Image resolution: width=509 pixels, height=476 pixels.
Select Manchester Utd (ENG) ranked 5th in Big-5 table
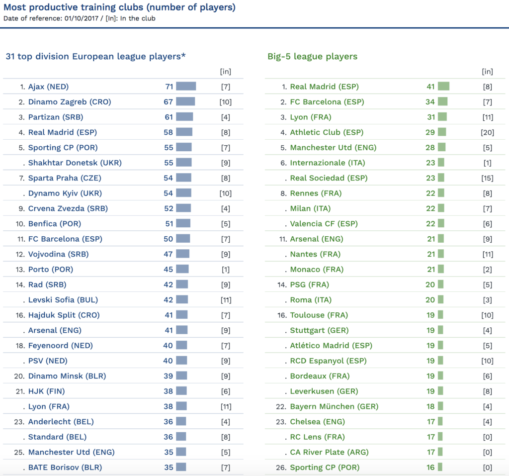(x=333, y=148)
